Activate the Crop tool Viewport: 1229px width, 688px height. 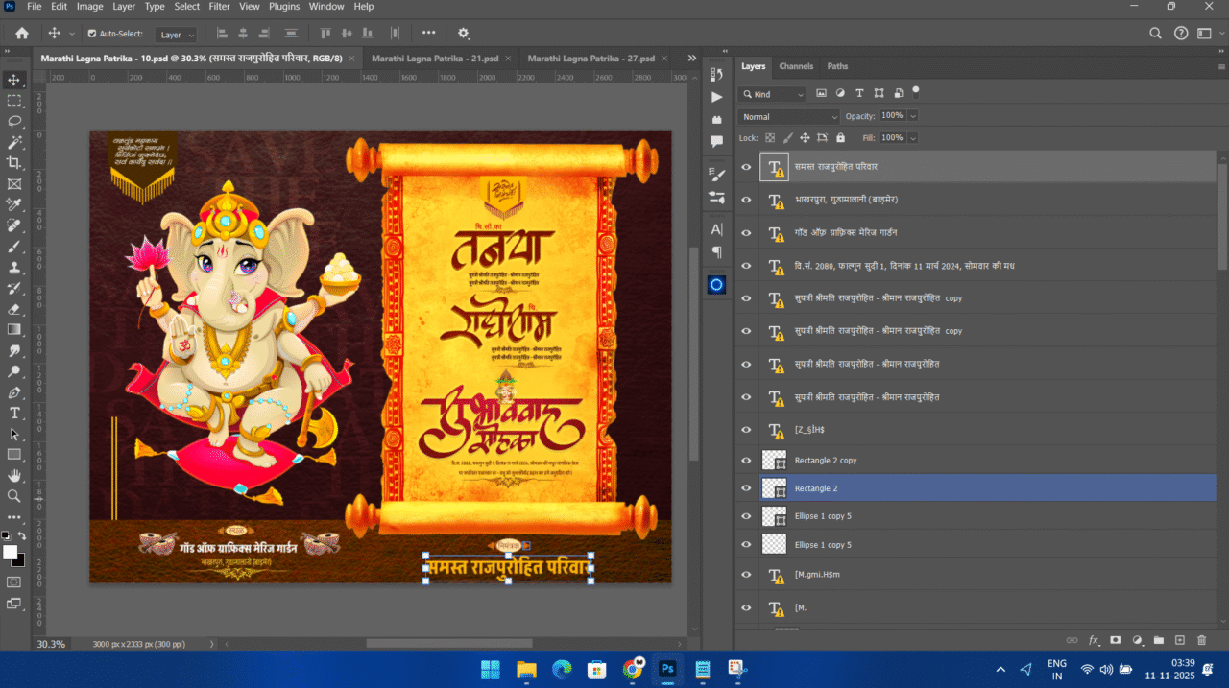click(x=13, y=163)
